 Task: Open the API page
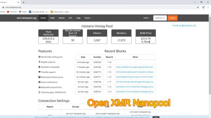[x=70, y=18]
